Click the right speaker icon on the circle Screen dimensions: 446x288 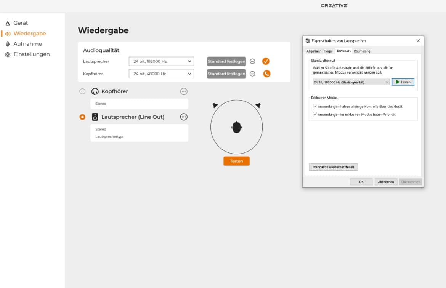click(258, 105)
